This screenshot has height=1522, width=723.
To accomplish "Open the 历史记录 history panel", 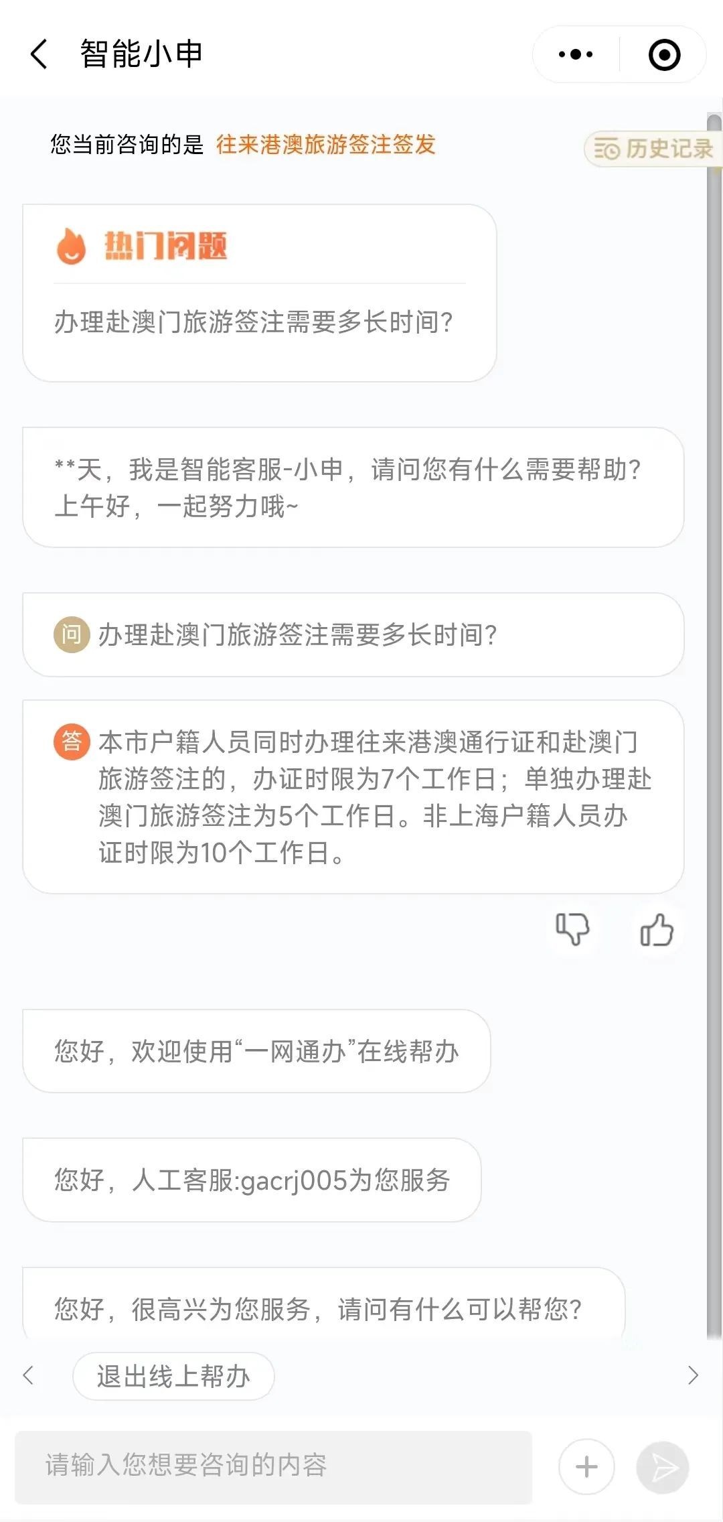I will (x=653, y=148).
